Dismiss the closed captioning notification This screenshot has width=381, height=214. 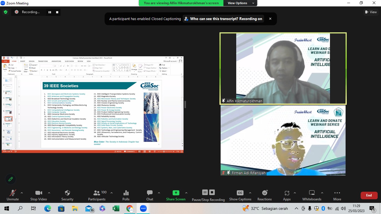270,19
